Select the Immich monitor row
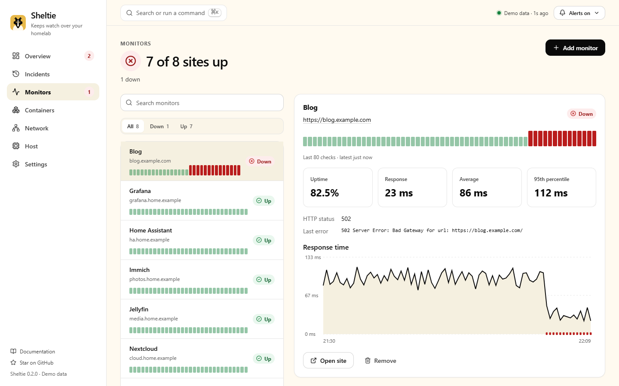This screenshot has width=619, height=386. (x=202, y=280)
